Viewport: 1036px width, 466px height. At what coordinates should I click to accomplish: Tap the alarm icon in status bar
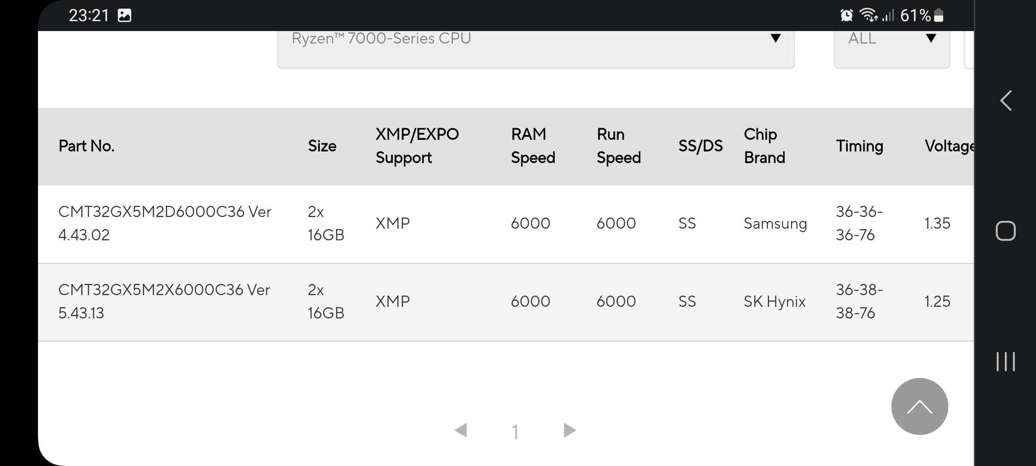coord(846,16)
